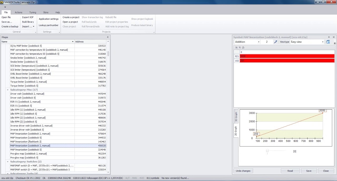
Task: Open the General group dialog launcher
Action: 36,32
